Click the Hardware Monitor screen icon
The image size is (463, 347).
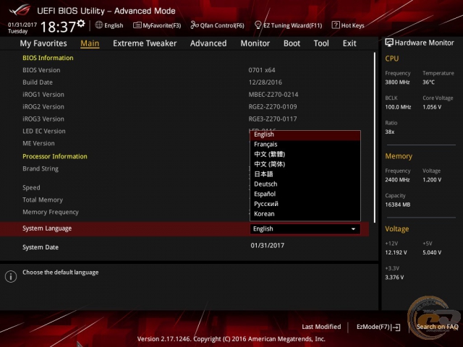point(389,43)
